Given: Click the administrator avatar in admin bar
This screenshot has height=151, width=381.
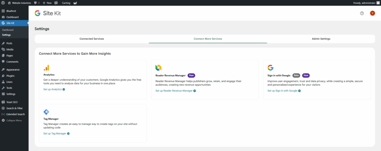Looking at the screenshot, I should [x=378, y=3].
